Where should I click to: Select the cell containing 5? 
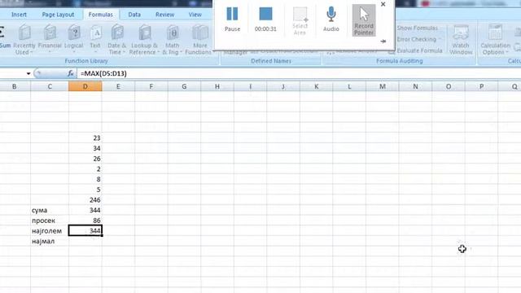(85, 190)
